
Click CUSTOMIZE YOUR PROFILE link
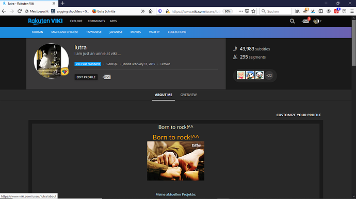point(299,115)
